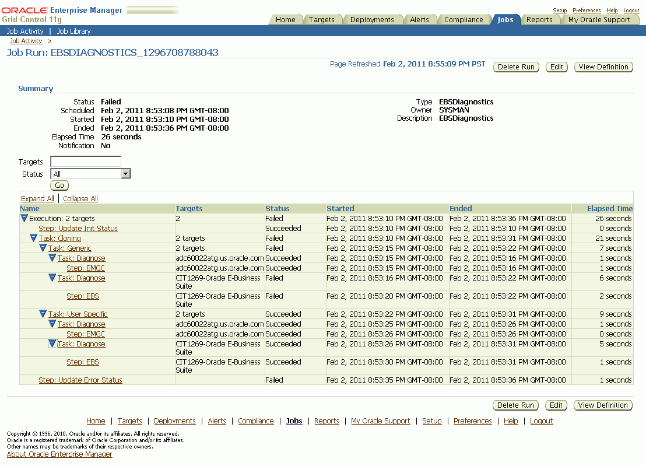
Task: Click the Preferences link in header
Action: point(587,10)
